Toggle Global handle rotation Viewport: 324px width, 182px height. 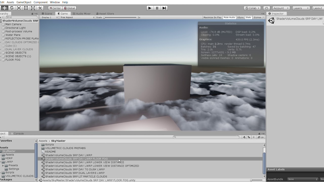(x=69, y=8)
